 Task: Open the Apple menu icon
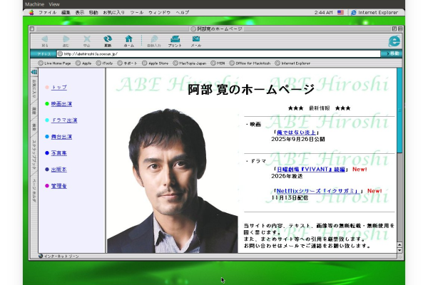coord(31,12)
